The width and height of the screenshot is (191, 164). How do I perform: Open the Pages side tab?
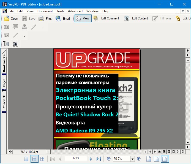point(4,83)
